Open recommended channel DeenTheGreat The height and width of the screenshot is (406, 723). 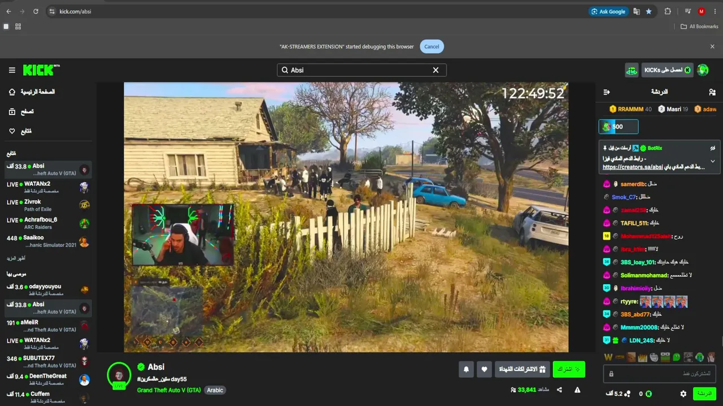(48, 379)
